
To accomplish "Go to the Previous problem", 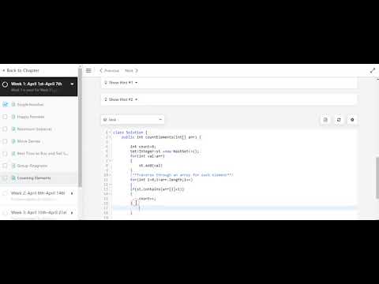I will (111, 70).
